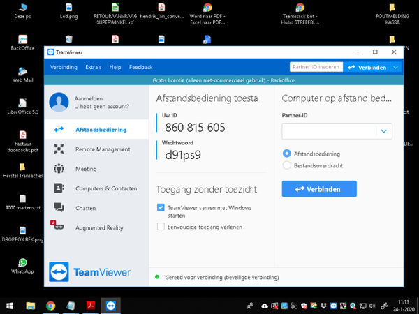Select Teamstack bot Chrome shortcut

tap(300, 14)
